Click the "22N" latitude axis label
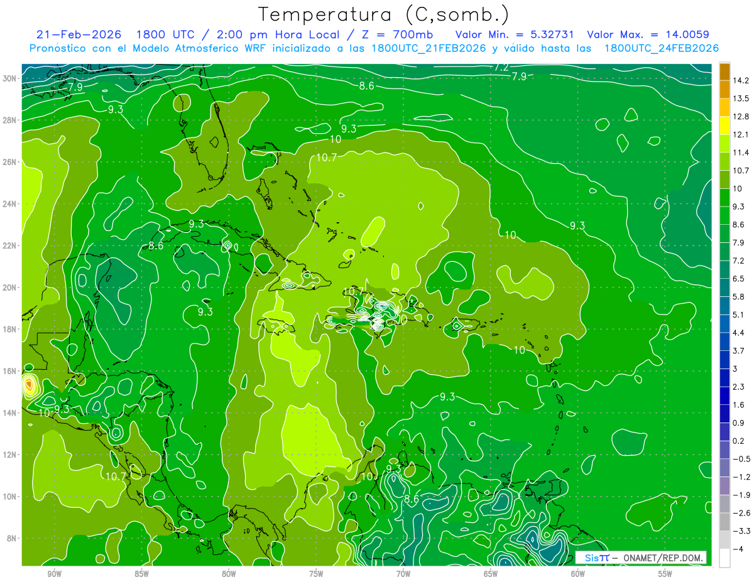754x582 pixels. (x=9, y=245)
